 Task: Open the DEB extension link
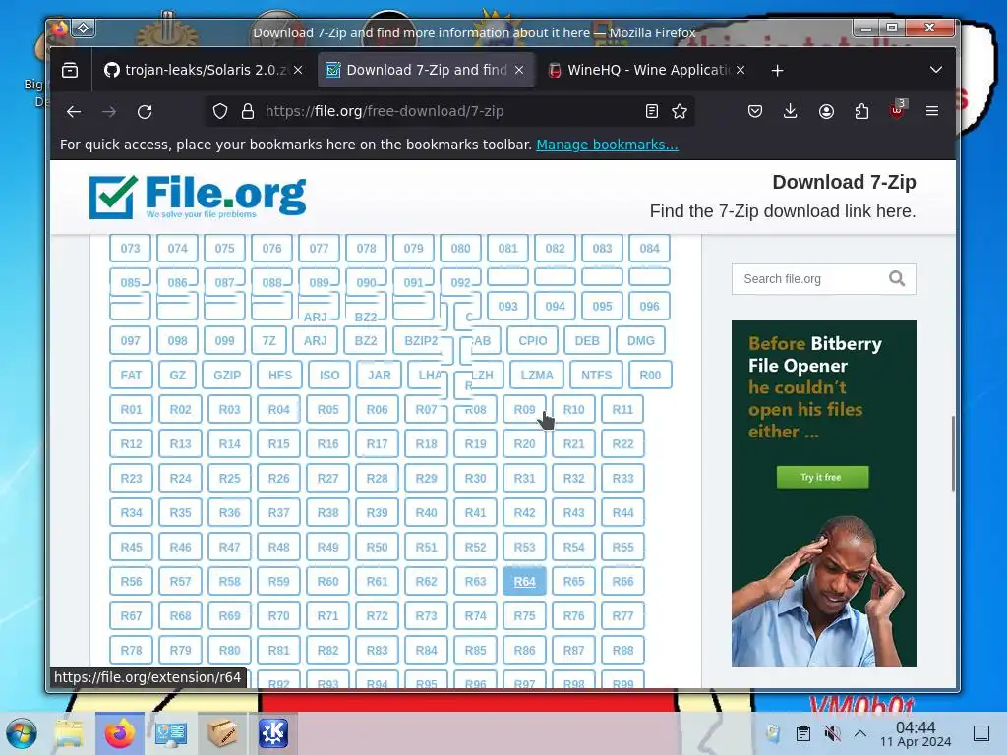(586, 341)
